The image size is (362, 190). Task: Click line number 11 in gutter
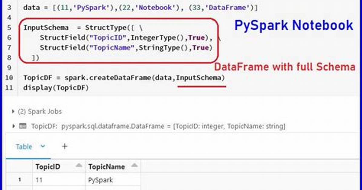[x=9, y=88]
